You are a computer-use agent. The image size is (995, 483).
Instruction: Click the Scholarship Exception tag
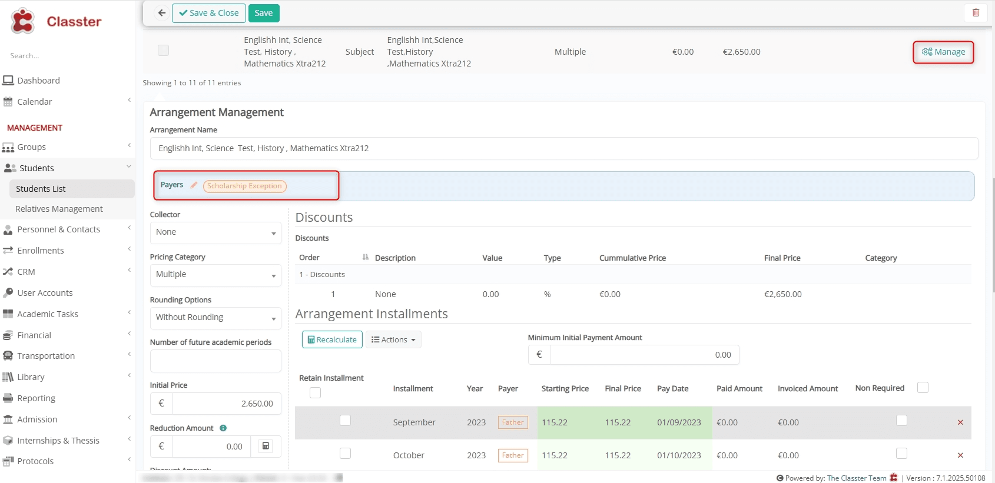coord(244,186)
